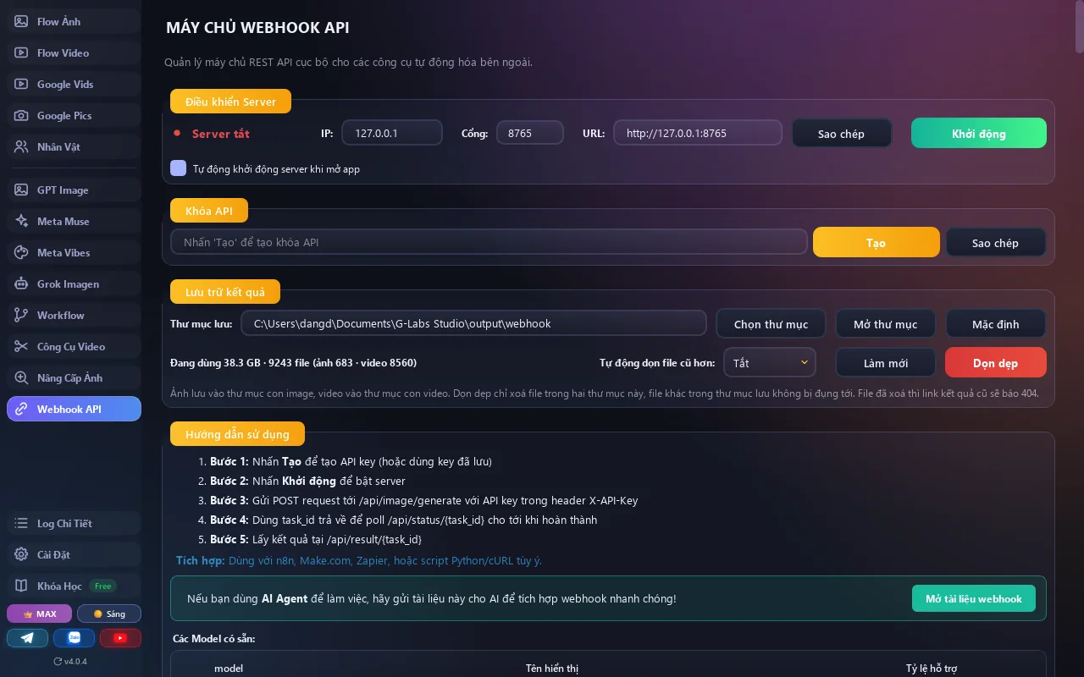Select Meta Muse in the sidebar

74,222
